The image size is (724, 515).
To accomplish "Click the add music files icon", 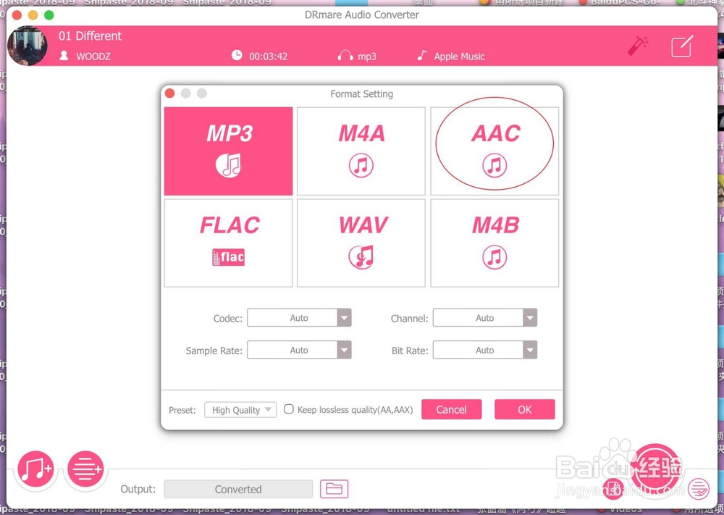I will (x=35, y=469).
